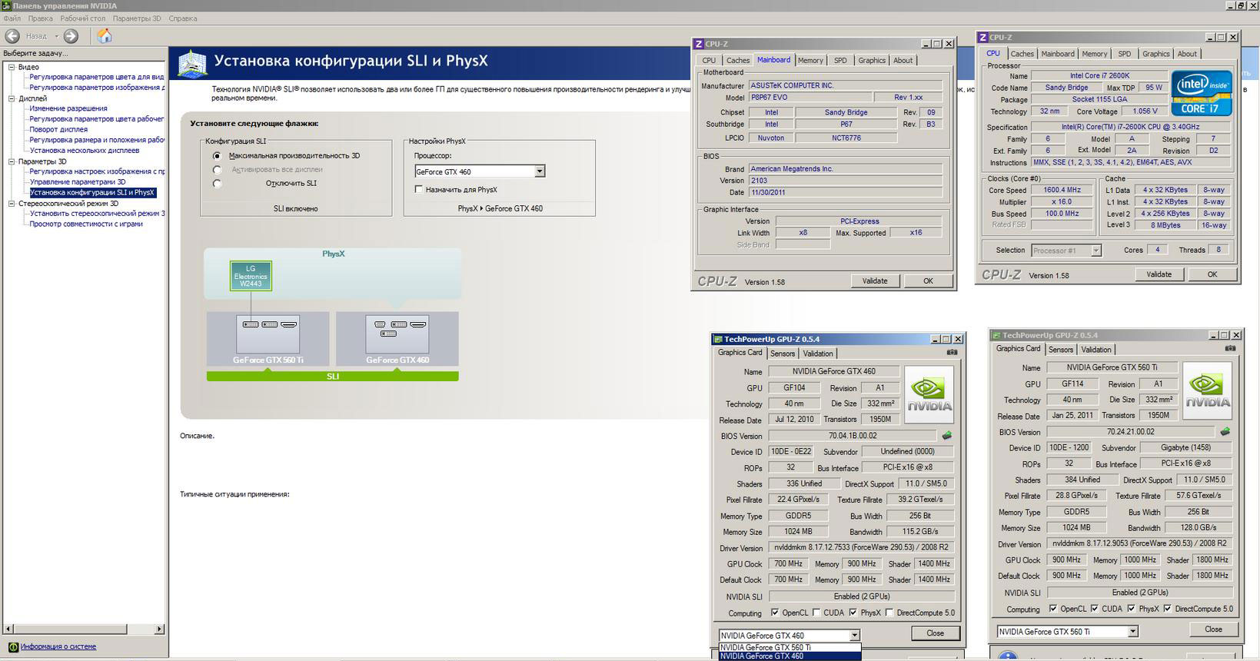Click the task tree horizontal scrollbar right arrow
This screenshot has height=661, width=1260.
[x=159, y=629]
